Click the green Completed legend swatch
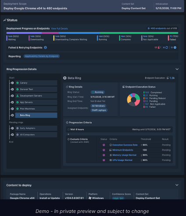The image size is (186, 216). click(x=144, y=92)
